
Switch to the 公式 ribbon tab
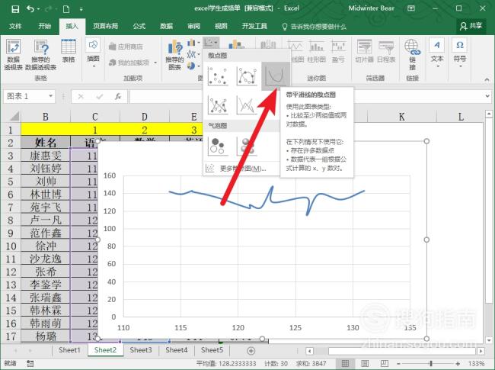coord(139,26)
